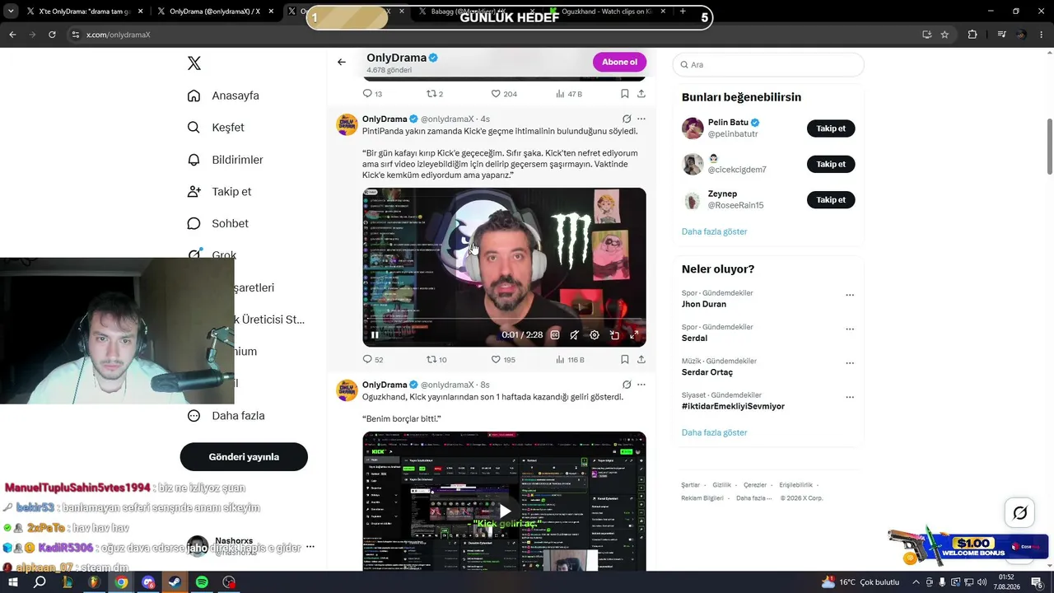Image resolution: width=1054 pixels, height=593 pixels.
Task: Expand the Daha fazla sidebar menu
Action: (226, 416)
